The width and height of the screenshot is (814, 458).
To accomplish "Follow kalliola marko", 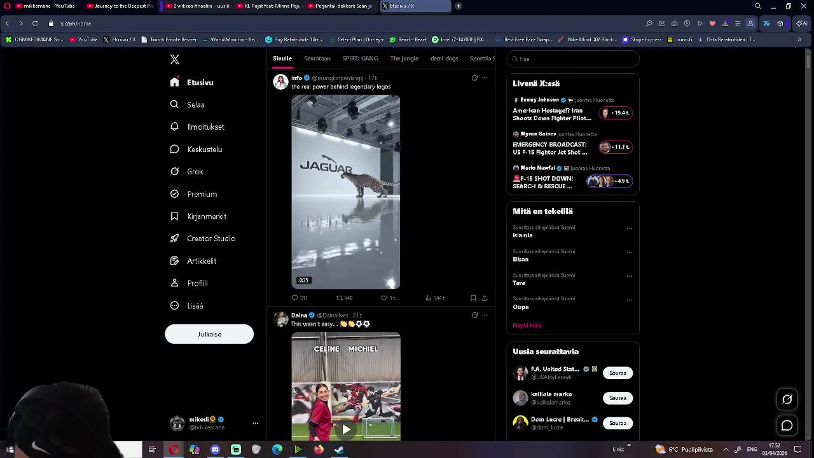I will [x=617, y=398].
